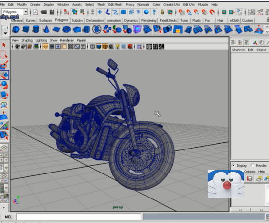Screen dimensions: 269x223
Task: Open the shelf menu down arrow
Action: click(x=5, y=33)
